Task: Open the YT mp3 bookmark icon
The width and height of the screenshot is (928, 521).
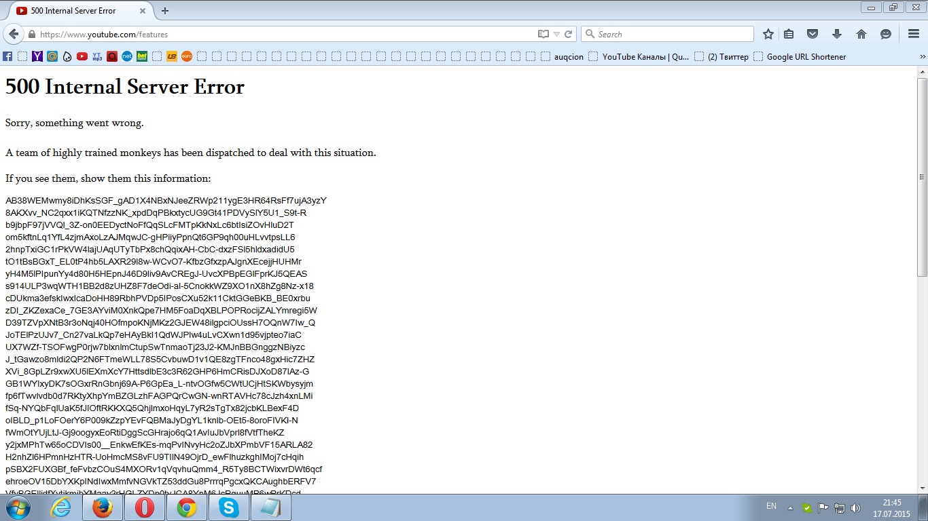Action: (x=97, y=56)
